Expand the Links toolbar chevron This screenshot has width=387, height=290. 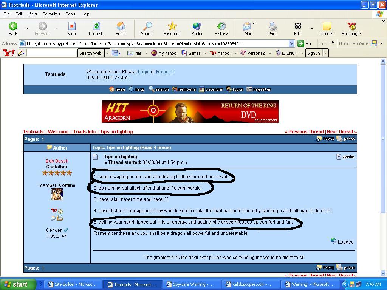coord(333,42)
